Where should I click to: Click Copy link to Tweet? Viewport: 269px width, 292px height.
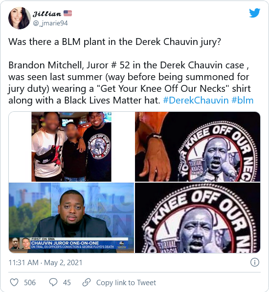click(126, 283)
